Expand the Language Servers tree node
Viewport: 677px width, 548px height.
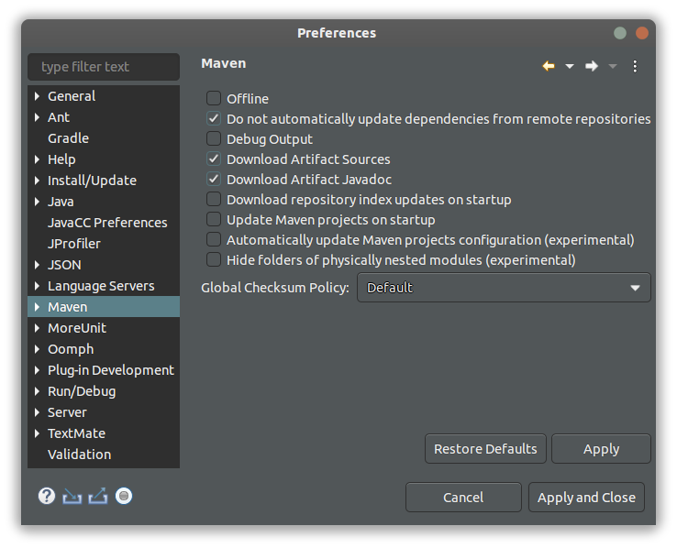click(37, 286)
